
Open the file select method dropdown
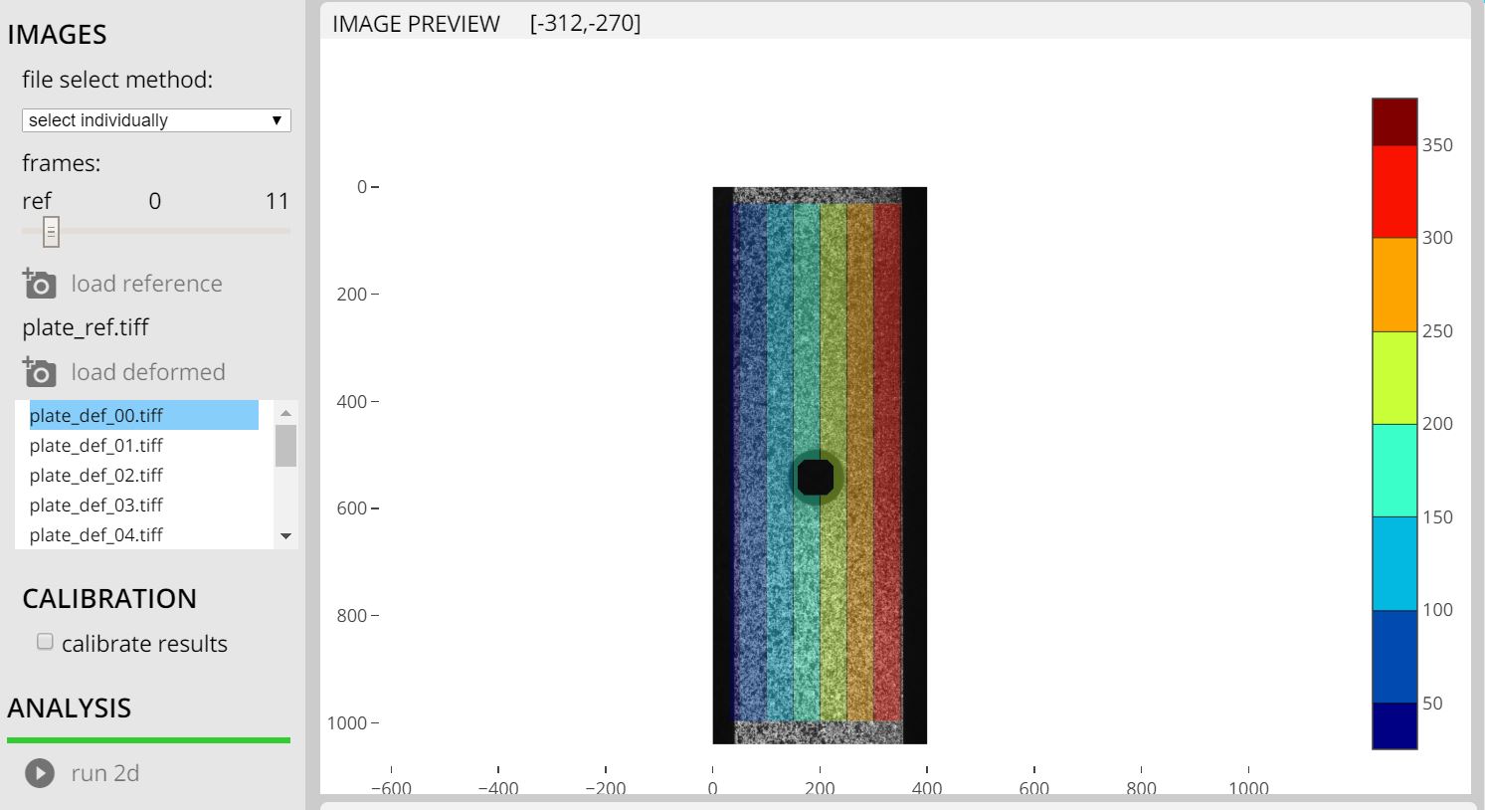point(277,119)
